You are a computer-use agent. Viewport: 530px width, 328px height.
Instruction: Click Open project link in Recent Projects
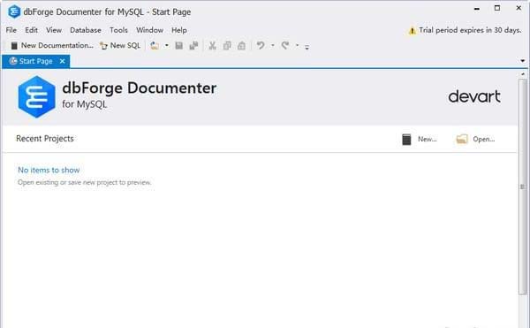point(484,139)
